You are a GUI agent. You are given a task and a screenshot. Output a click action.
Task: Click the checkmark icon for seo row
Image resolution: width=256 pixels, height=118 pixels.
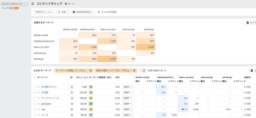[39, 109]
